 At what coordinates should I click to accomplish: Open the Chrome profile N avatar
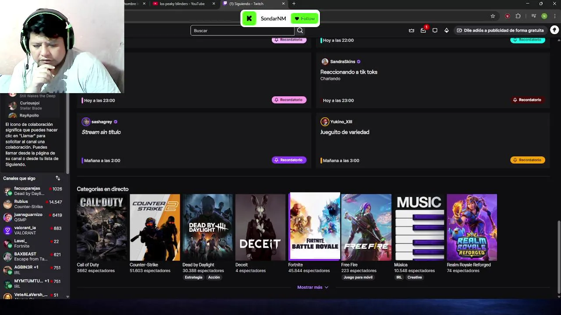pyautogui.click(x=544, y=16)
